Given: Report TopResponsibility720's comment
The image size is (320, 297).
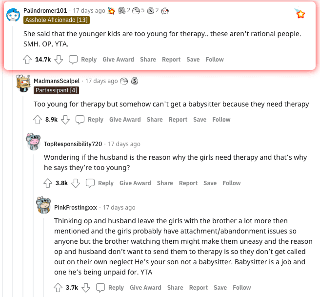Looking at the screenshot, I should point(188,183).
